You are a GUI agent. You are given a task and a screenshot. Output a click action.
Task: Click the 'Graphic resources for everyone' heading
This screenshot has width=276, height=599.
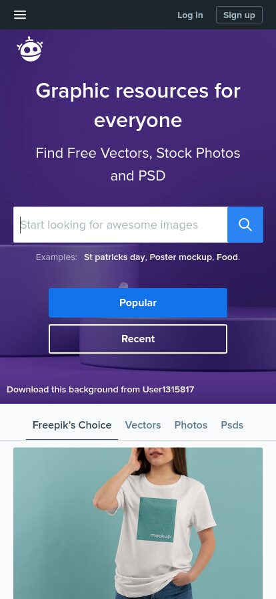point(138,106)
